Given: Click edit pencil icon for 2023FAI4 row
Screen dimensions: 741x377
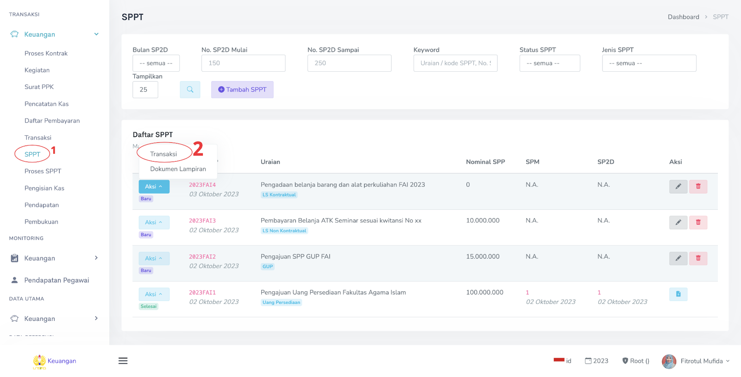Looking at the screenshot, I should click(x=678, y=187).
